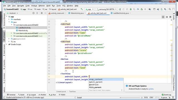178x100 pixels.
Task: Open the Logcat tool window
Action: tap(31, 95)
